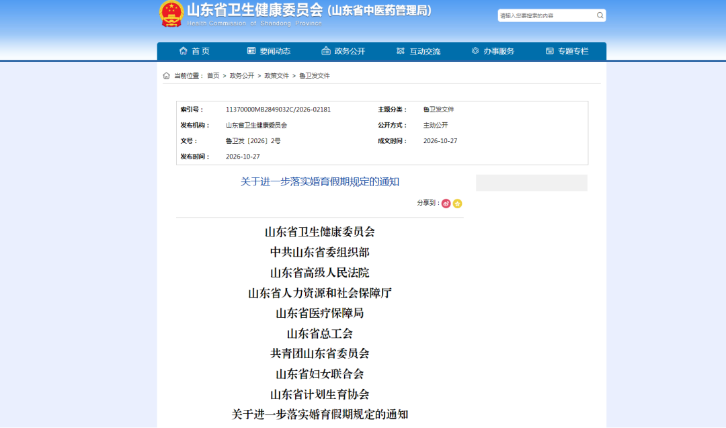Click the body line 共青团山东省委员会
Screen dimensions: 726x428
click(319, 353)
